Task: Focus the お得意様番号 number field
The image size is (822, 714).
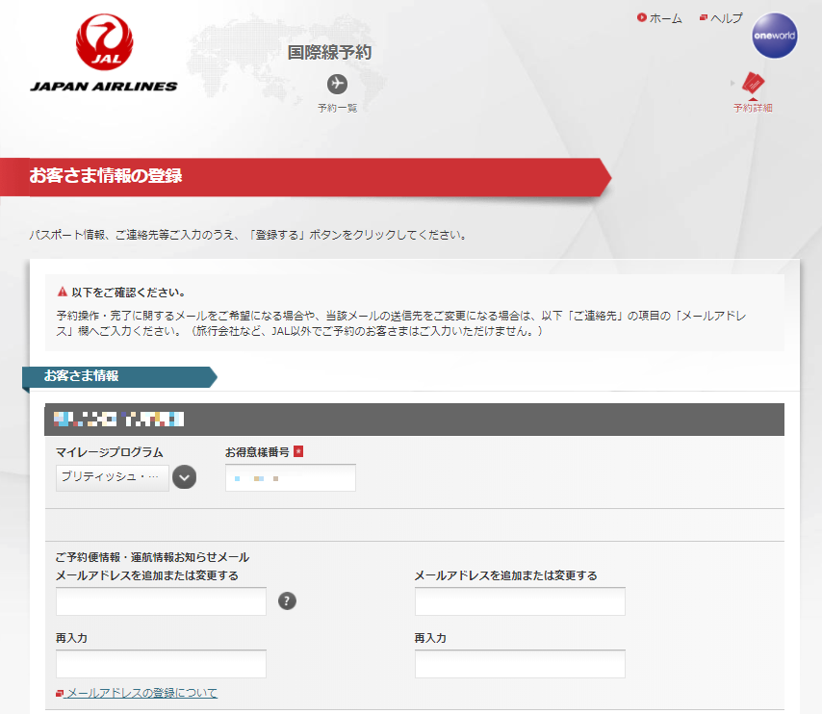Action: (291, 477)
